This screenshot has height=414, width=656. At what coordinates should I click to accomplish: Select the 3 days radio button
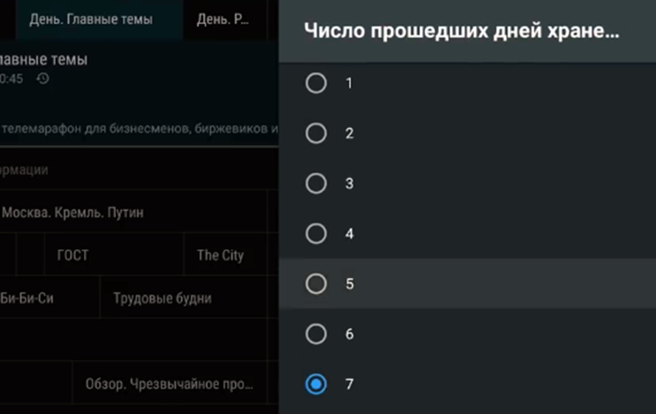click(x=467, y=183)
